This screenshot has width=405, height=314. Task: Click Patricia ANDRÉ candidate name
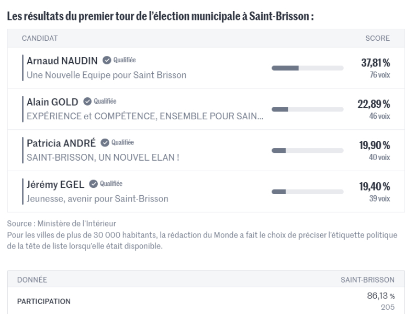62,142
